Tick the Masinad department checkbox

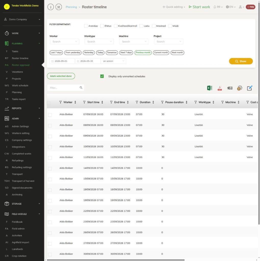click(154, 26)
